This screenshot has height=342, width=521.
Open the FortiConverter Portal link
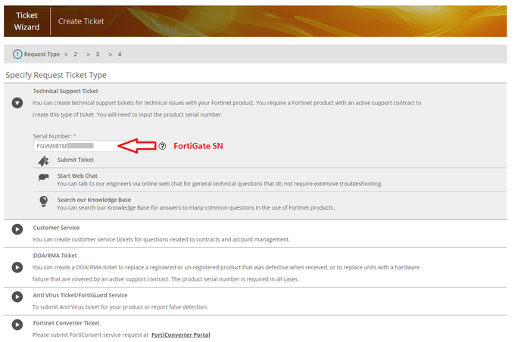181,335
